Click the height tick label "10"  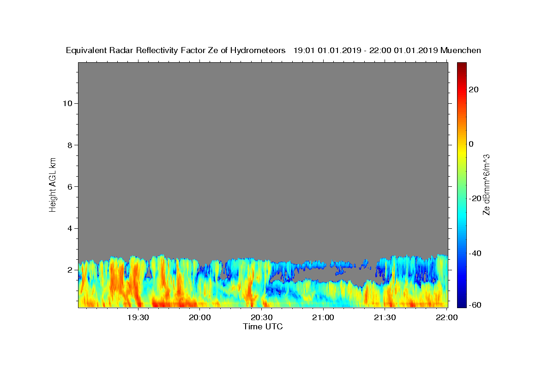(67, 103)
